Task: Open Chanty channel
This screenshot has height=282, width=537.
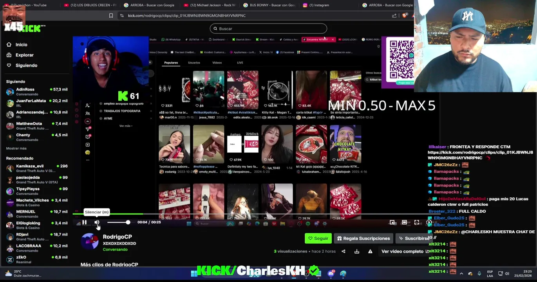Action: [37, 137]
